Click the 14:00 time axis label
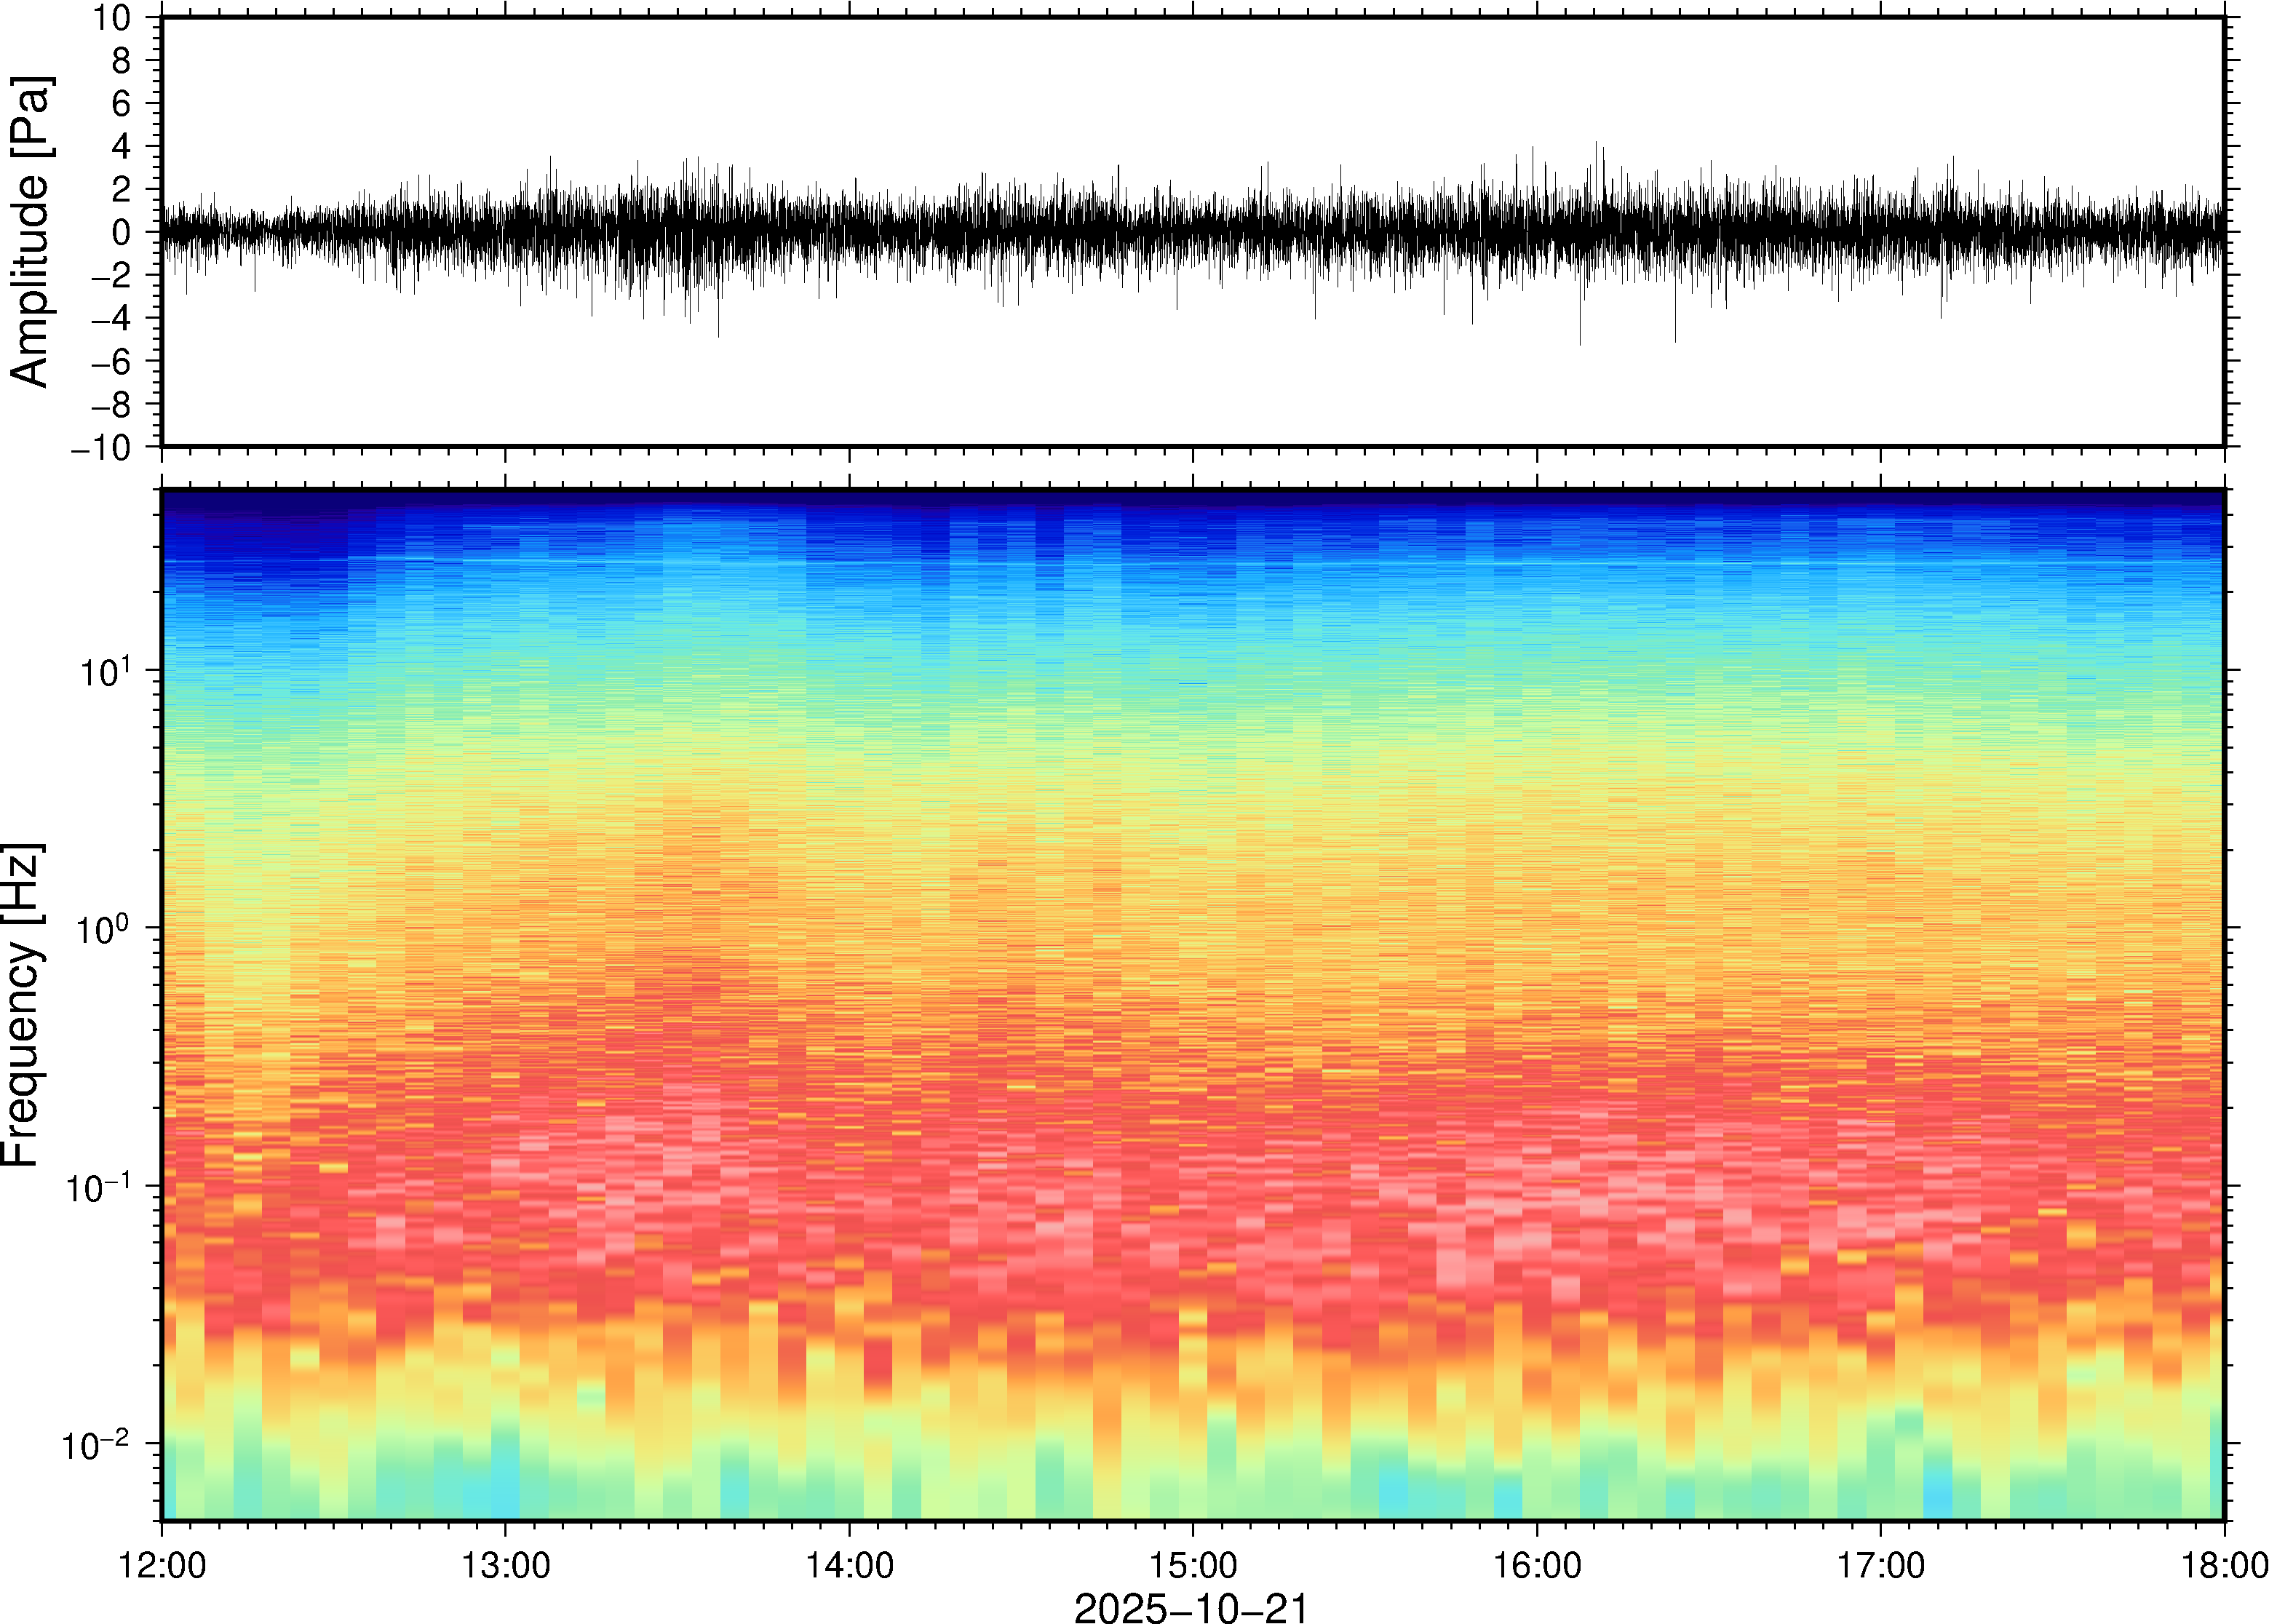Viewport: 2269px width, 1624px height. pos(850,1565)
